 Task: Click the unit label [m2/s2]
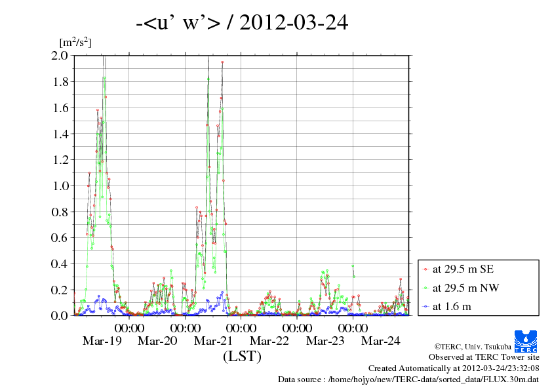pyautogui.click(x=75, y=43)
